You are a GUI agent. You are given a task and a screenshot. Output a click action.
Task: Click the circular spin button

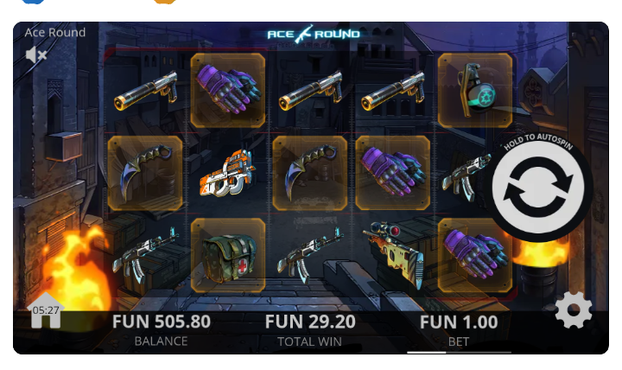click(538, 187)
